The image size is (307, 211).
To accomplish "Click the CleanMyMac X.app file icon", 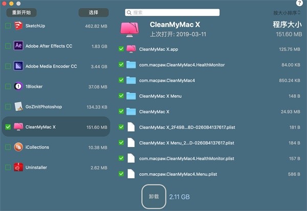I will [x=131, y=49].
